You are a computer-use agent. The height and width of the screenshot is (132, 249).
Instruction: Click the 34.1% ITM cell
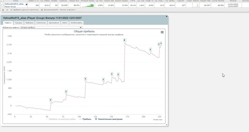pos(133,5)
